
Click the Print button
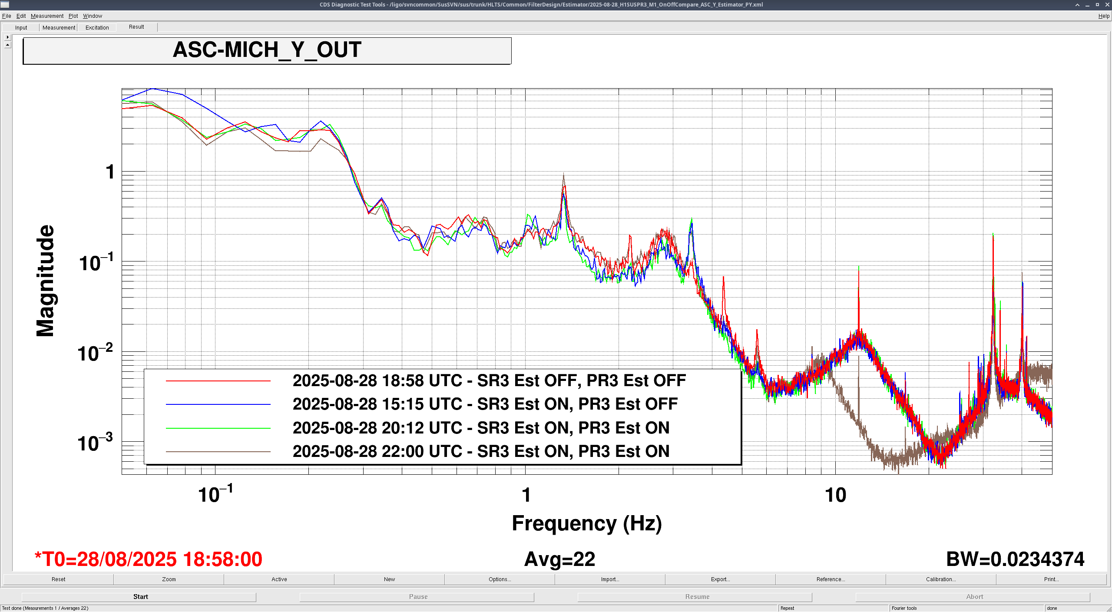[1052, 579]
